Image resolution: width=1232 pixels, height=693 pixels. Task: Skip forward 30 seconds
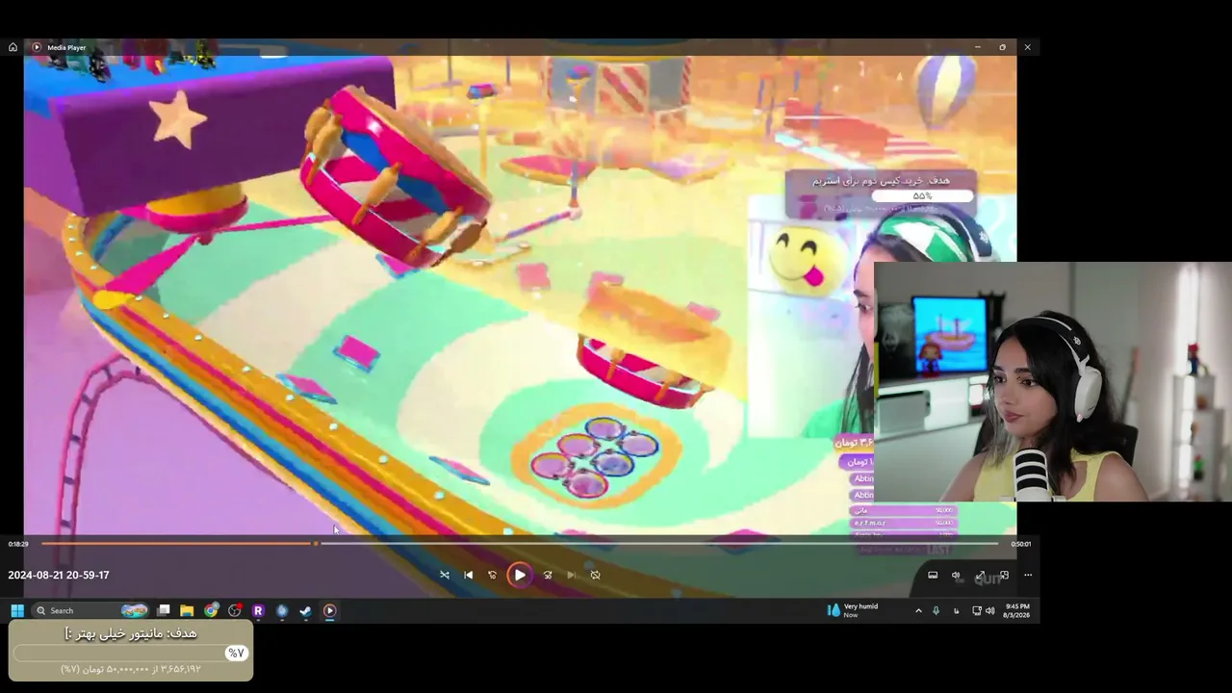548,576
